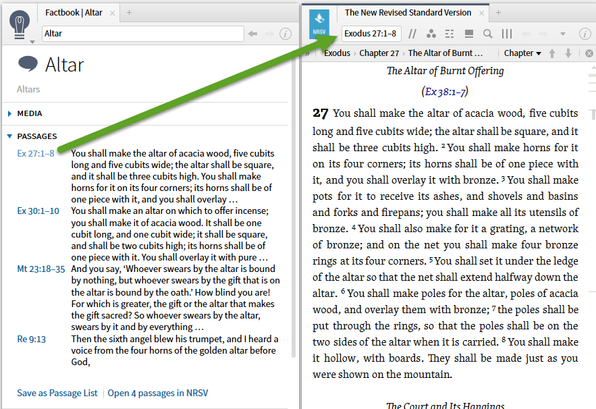The image size is (596, 409).
Task: Open the NRSV history dropdown arrow
Action: coord(563,34)
